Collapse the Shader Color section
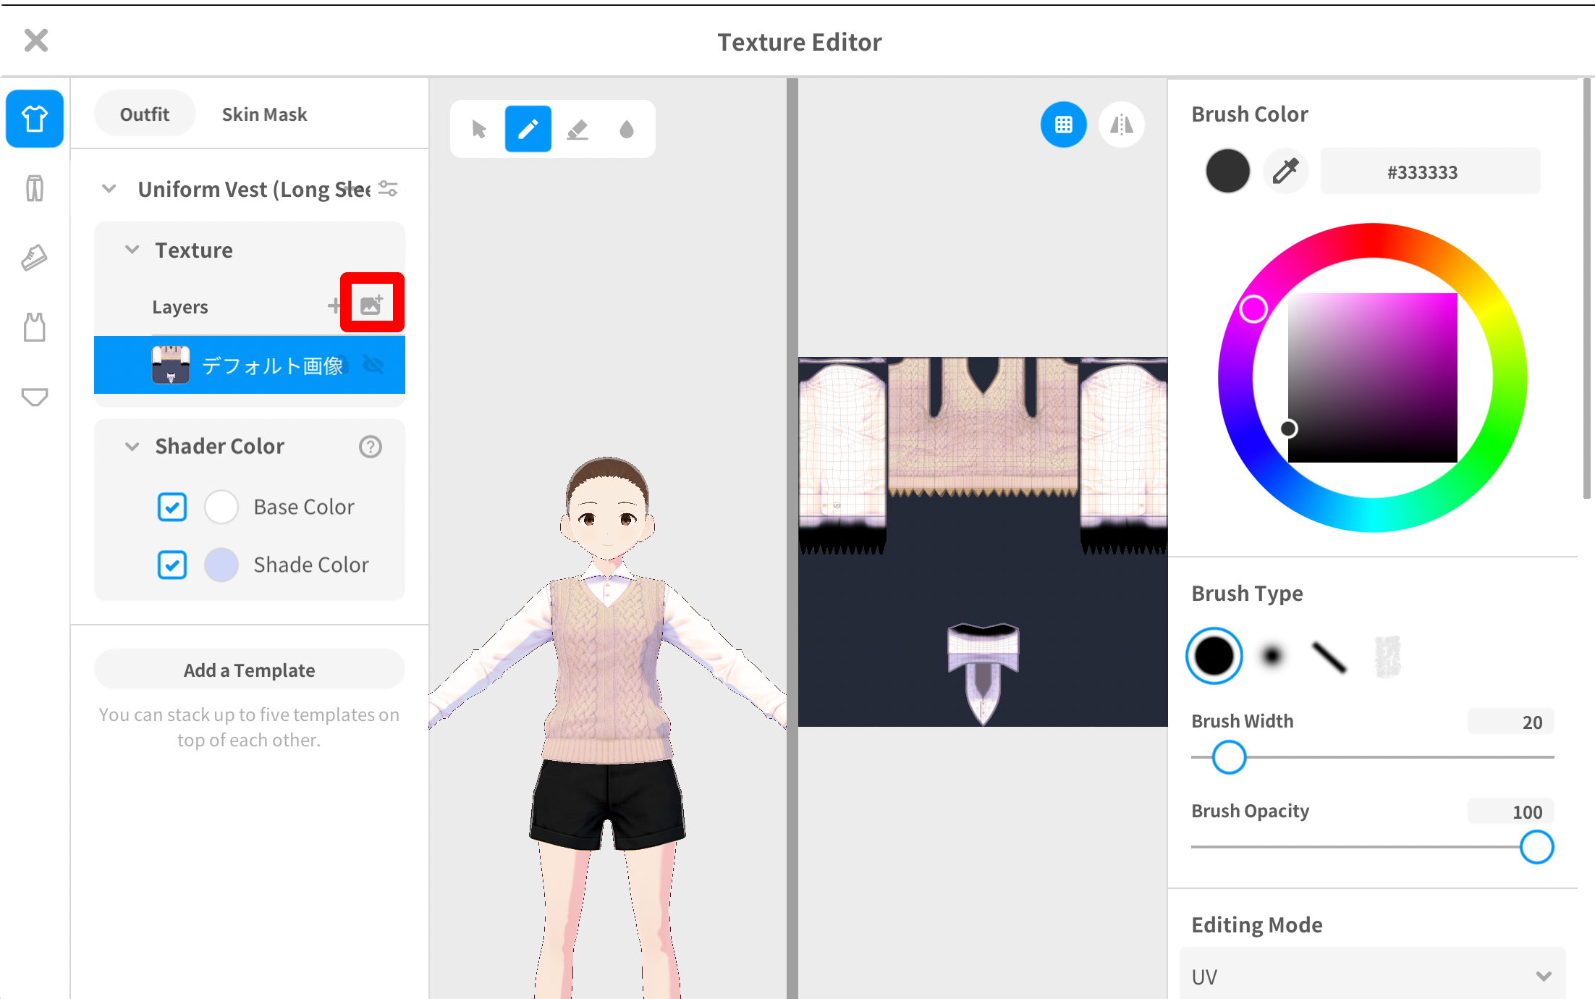Viewport: 1595px width, 999px height. coord(132,447)
